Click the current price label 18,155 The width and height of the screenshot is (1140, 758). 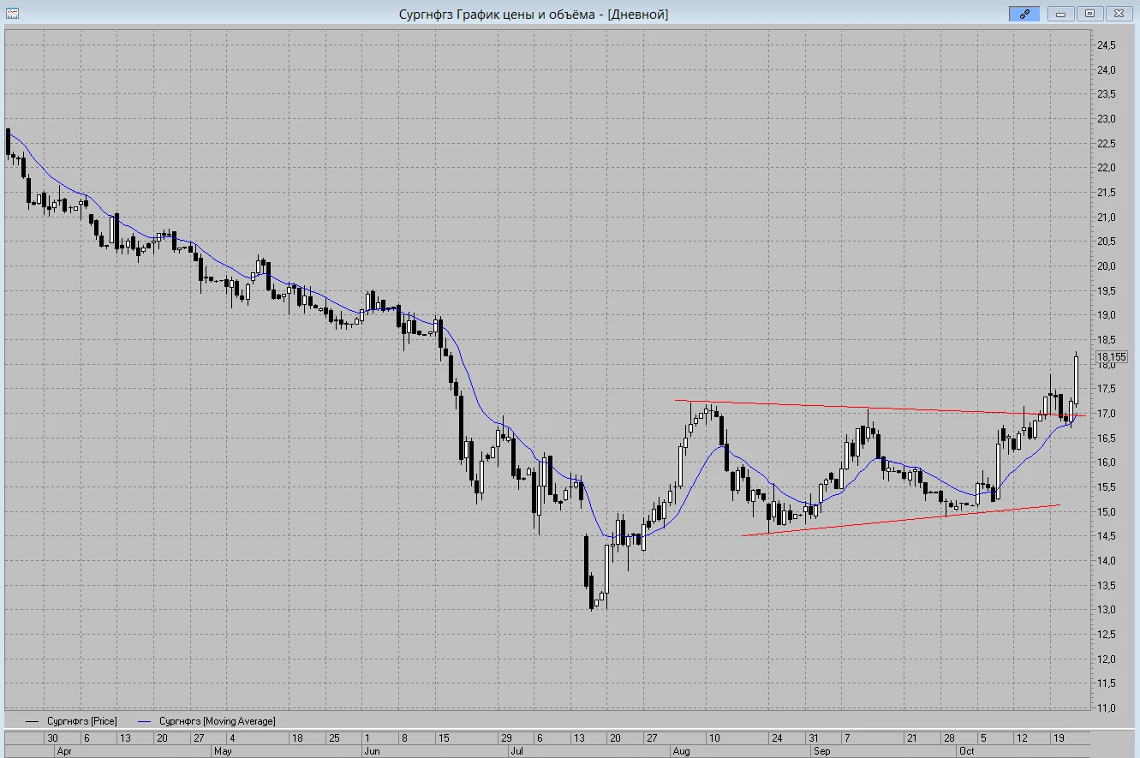pos(1112,356)
